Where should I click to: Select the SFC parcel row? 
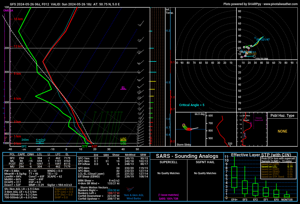[40, 158]
